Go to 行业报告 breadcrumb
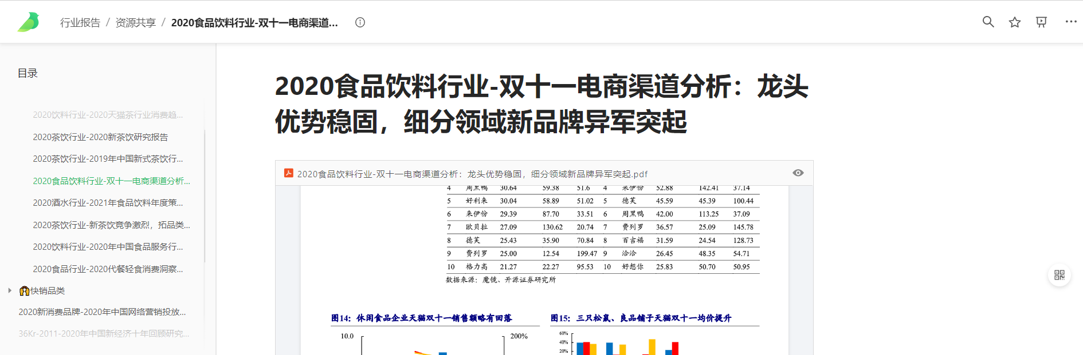The height and width of the screenshot is (355, 1083). tap(80, 22)
